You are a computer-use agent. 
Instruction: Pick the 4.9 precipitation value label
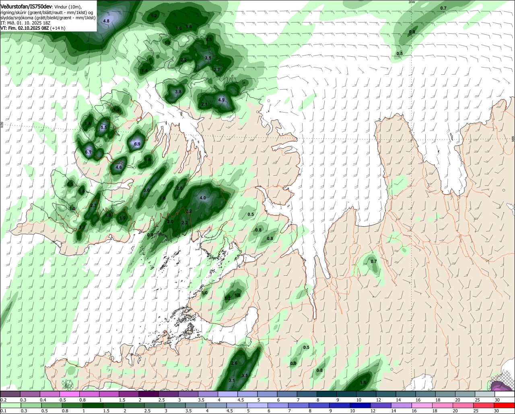[x=221, y=100]
